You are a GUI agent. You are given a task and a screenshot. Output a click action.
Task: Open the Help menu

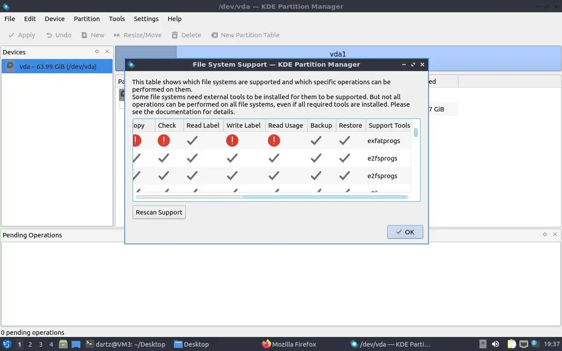174,19
